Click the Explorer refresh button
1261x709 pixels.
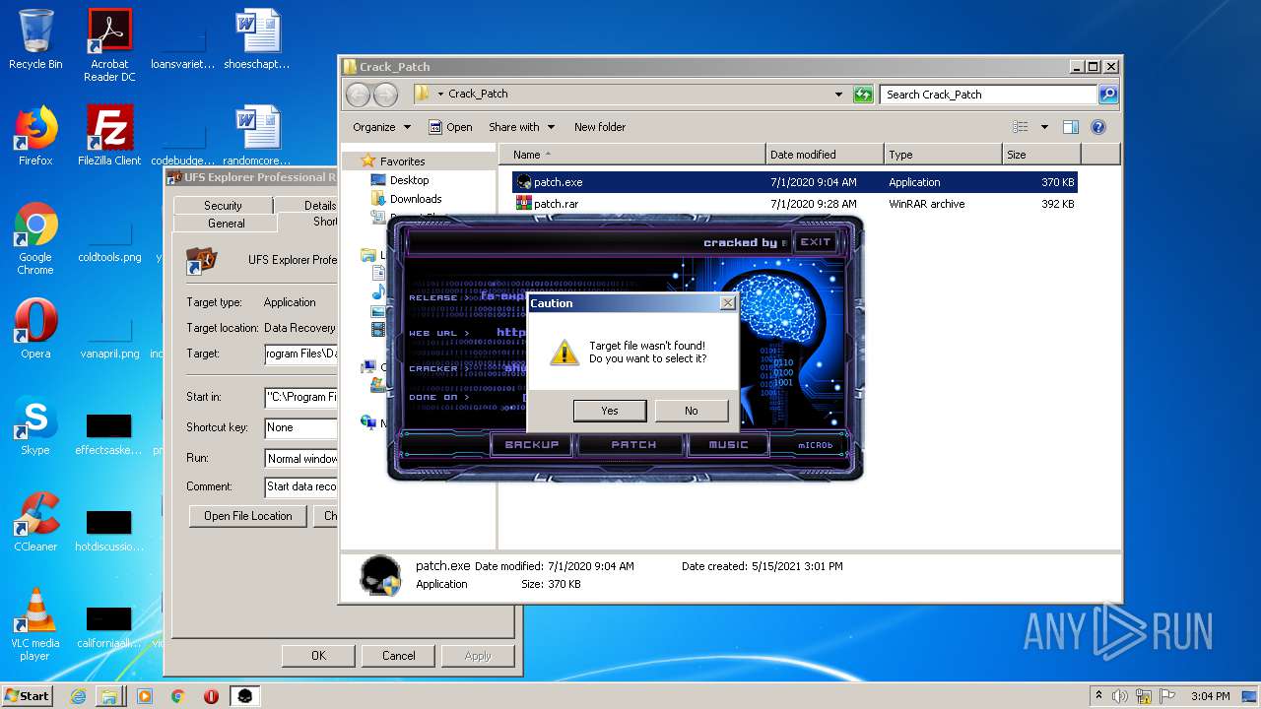[863, 95]
